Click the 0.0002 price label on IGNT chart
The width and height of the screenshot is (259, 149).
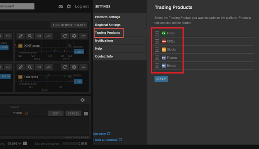pyautogui.click(x=79, y=52)
